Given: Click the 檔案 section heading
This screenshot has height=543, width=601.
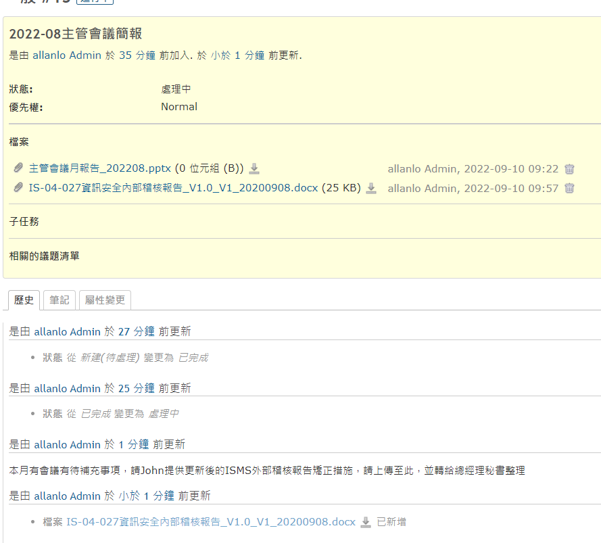Looking at the screenshot, I should [x=19, y=142].
